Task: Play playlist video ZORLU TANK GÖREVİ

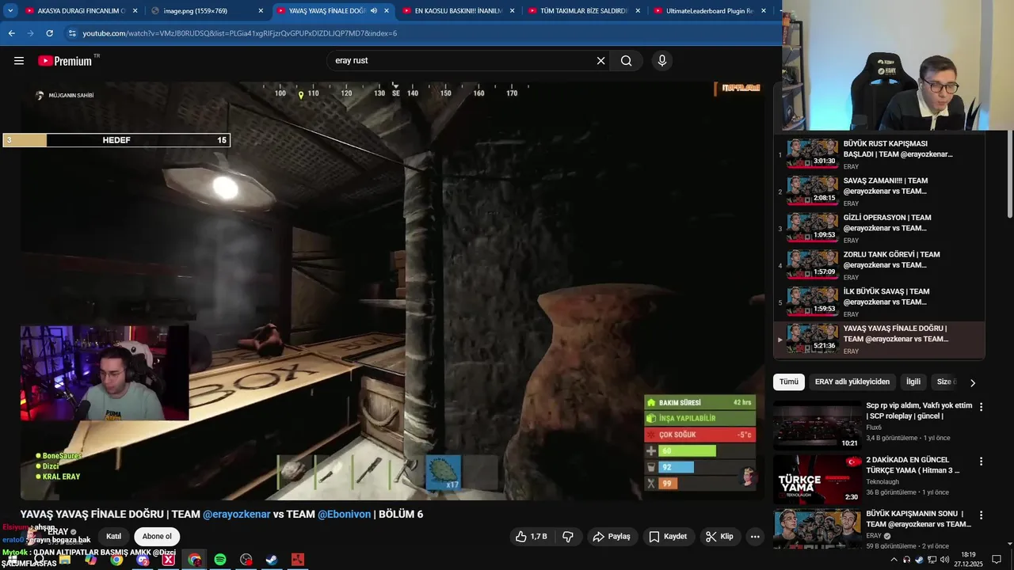Action: pyautogui.click(x=879, y=265)
